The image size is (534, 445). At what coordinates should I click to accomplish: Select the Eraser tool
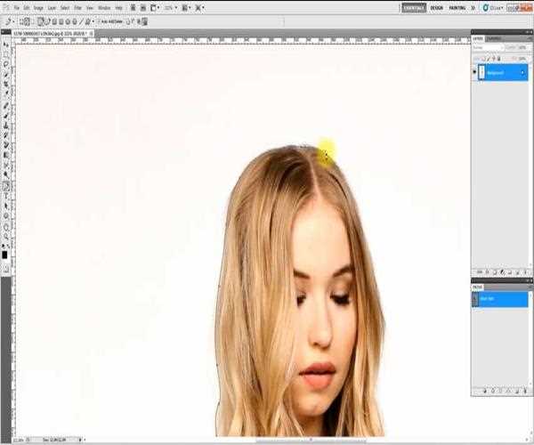(6, 145)
